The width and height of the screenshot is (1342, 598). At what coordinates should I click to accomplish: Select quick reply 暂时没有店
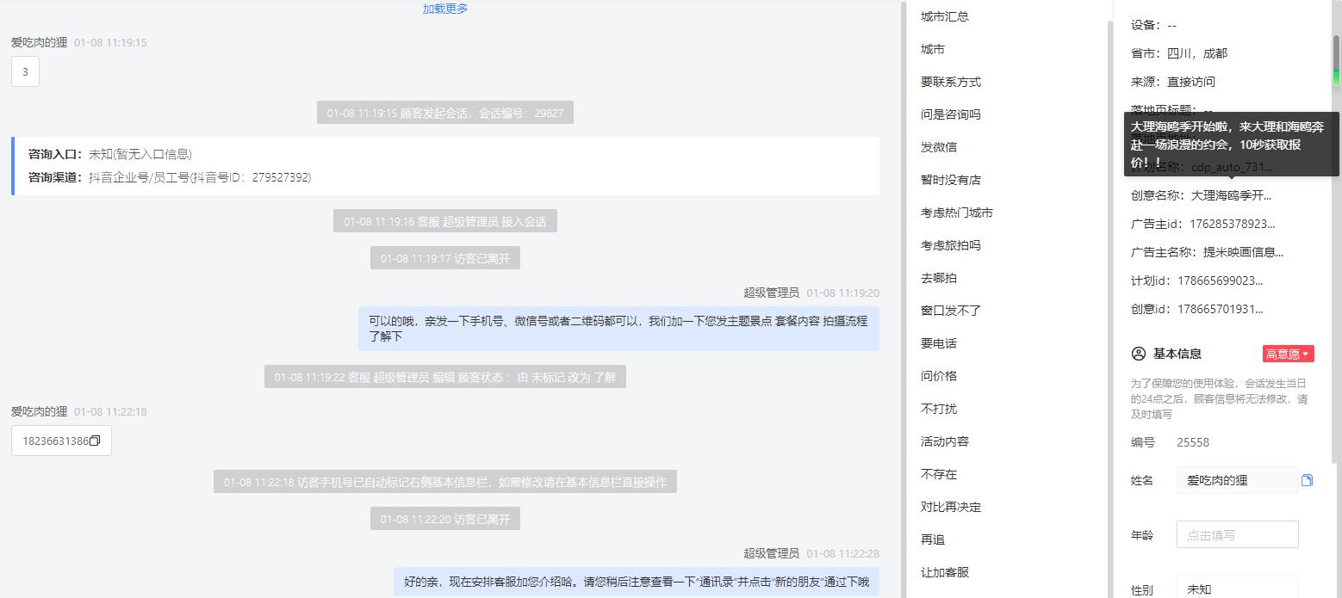coord(951,180)
